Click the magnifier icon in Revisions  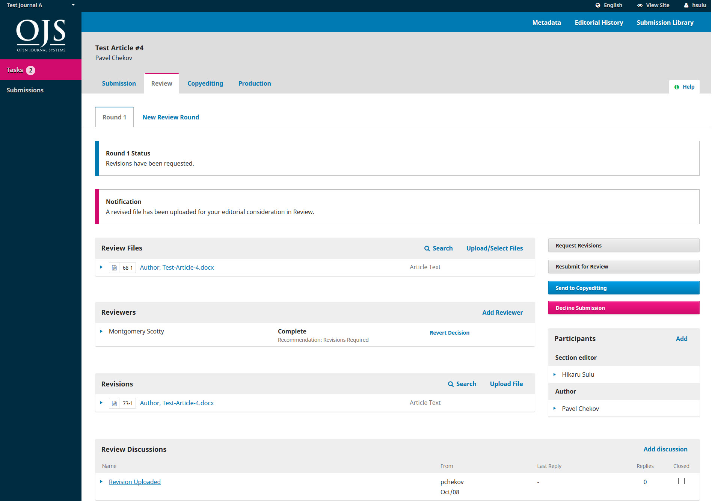coord(451,384)
